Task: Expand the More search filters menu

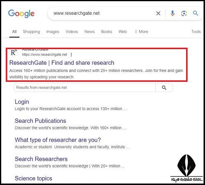Action: (141, 32)
